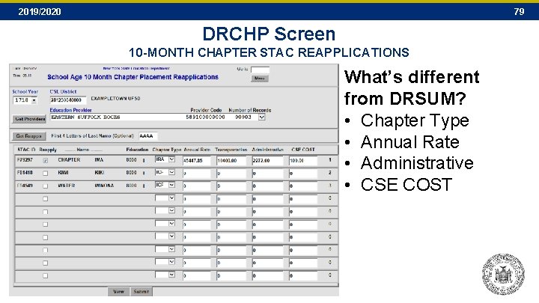Screen dimensions: 539x303
Task: Click Annual Rate field in WATER row
Action: pyautogui.click(x=197, y=186)
